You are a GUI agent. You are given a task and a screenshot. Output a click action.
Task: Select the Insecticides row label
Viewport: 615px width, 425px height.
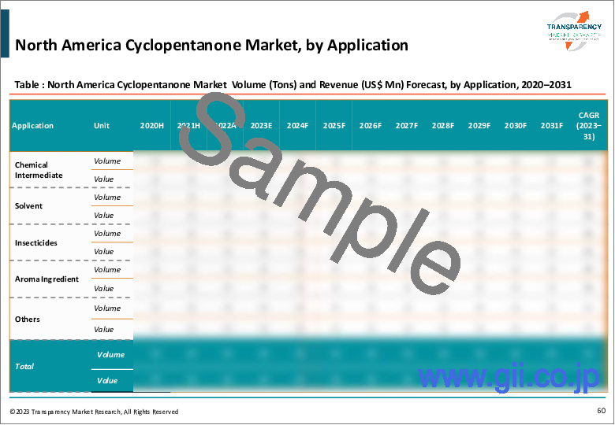35,242
